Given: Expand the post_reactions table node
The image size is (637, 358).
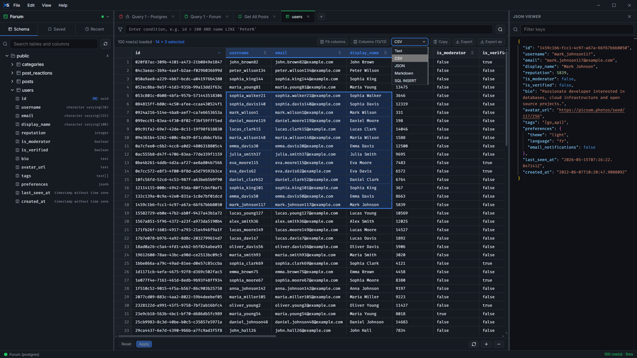Looking at the screenshot, I should (x=12, y=73).
